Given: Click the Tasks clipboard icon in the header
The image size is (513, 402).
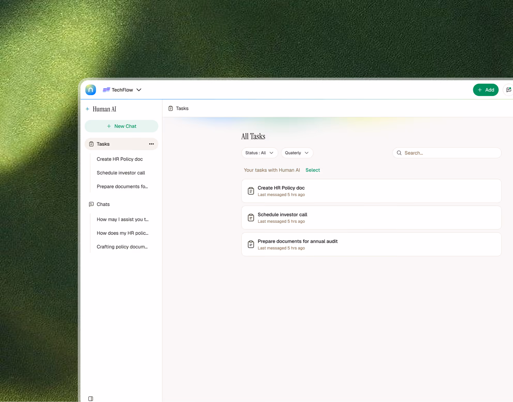Looking at the screenshot, I should tap(170, 108).
